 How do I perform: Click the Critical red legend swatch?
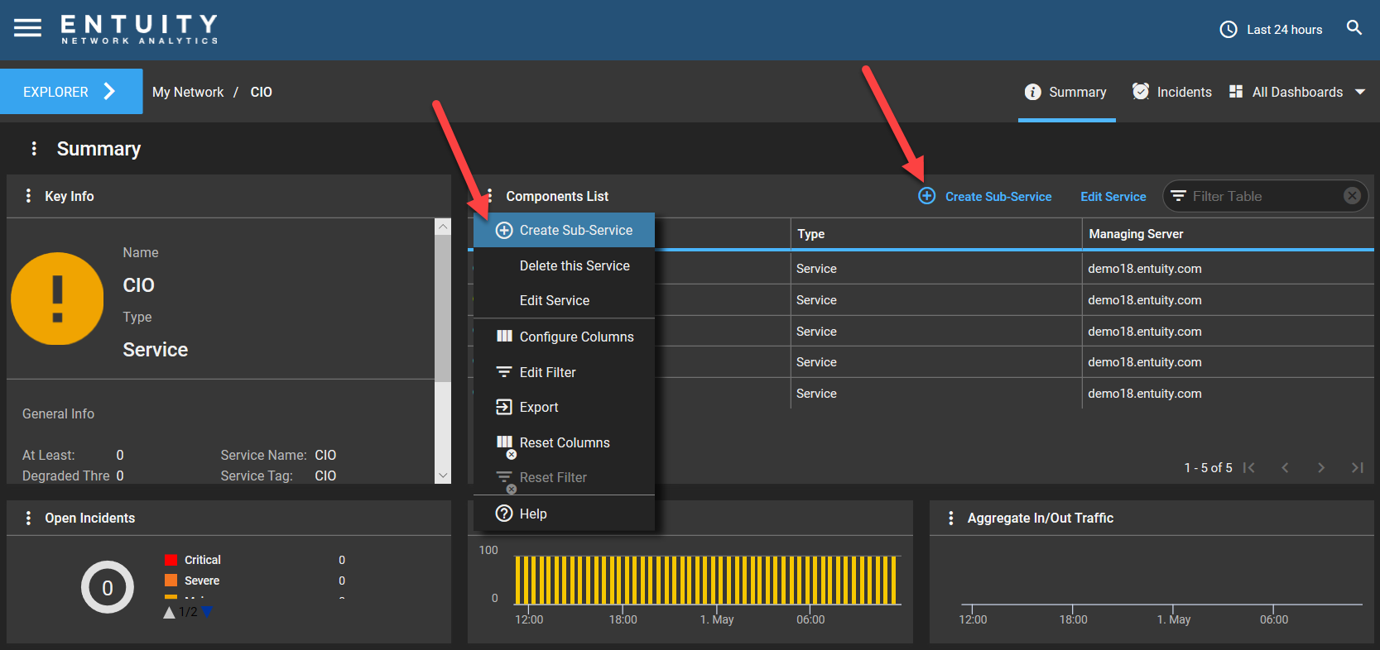(171, 560)
